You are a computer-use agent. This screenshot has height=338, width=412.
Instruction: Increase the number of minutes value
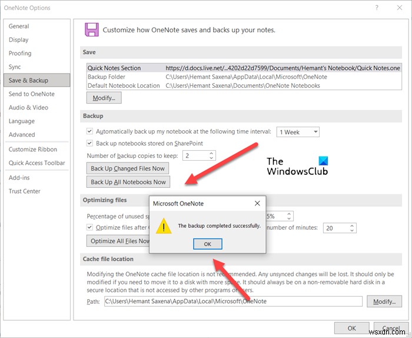pos(352,226)
